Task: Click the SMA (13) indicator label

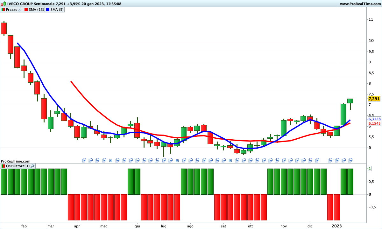Action: [37, 10]
